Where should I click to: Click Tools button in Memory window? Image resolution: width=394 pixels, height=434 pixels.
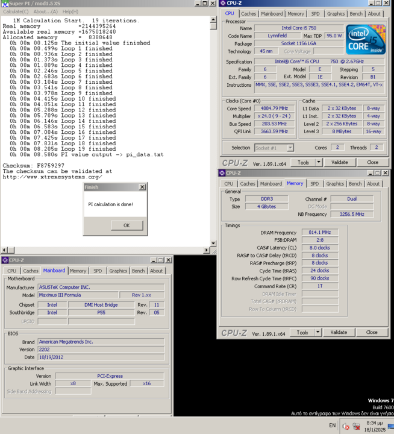[x=302, y=332]
